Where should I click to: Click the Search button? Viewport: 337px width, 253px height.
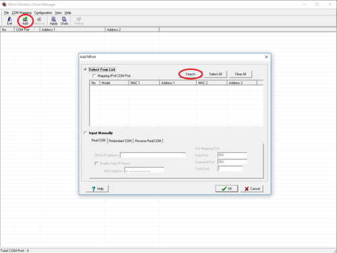click(190, 74)
